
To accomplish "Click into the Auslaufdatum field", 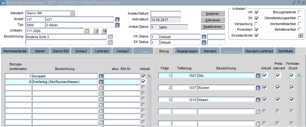I will point(165,14).
